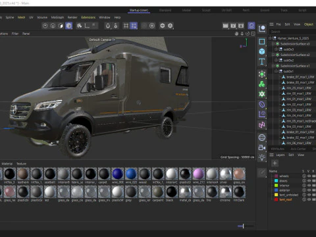Select the Points mode icon in top toolbar

click(45, 26)
